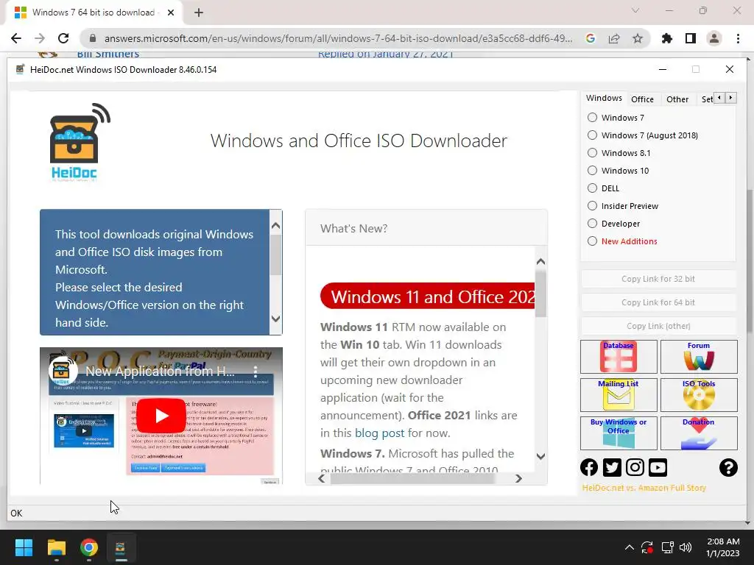Click scroll down arrow in blue info box
The image size is (754, 565).
click(x=276, y=319)
